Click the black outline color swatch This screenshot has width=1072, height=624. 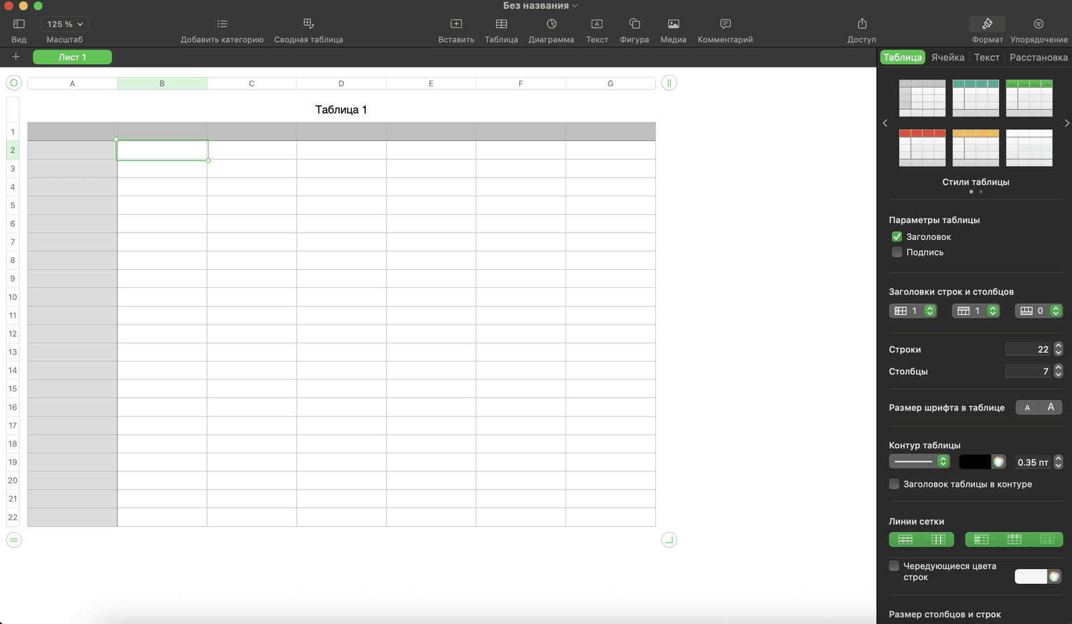point(975,462)
